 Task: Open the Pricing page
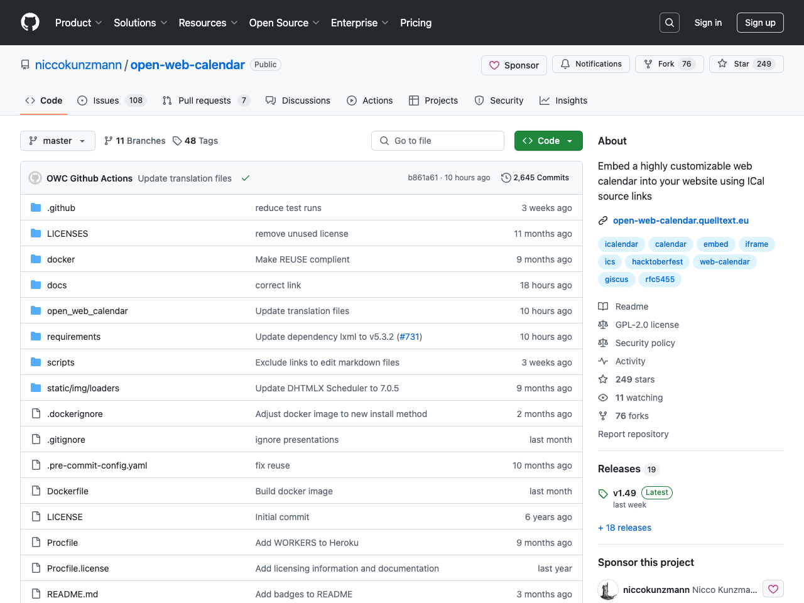tap(416, 23)
